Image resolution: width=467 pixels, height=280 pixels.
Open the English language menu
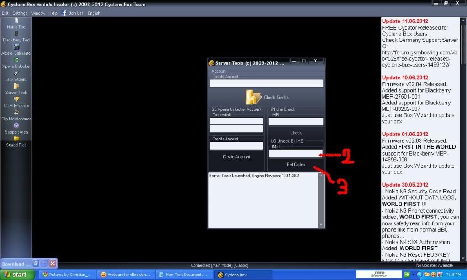tap(94, 13)
